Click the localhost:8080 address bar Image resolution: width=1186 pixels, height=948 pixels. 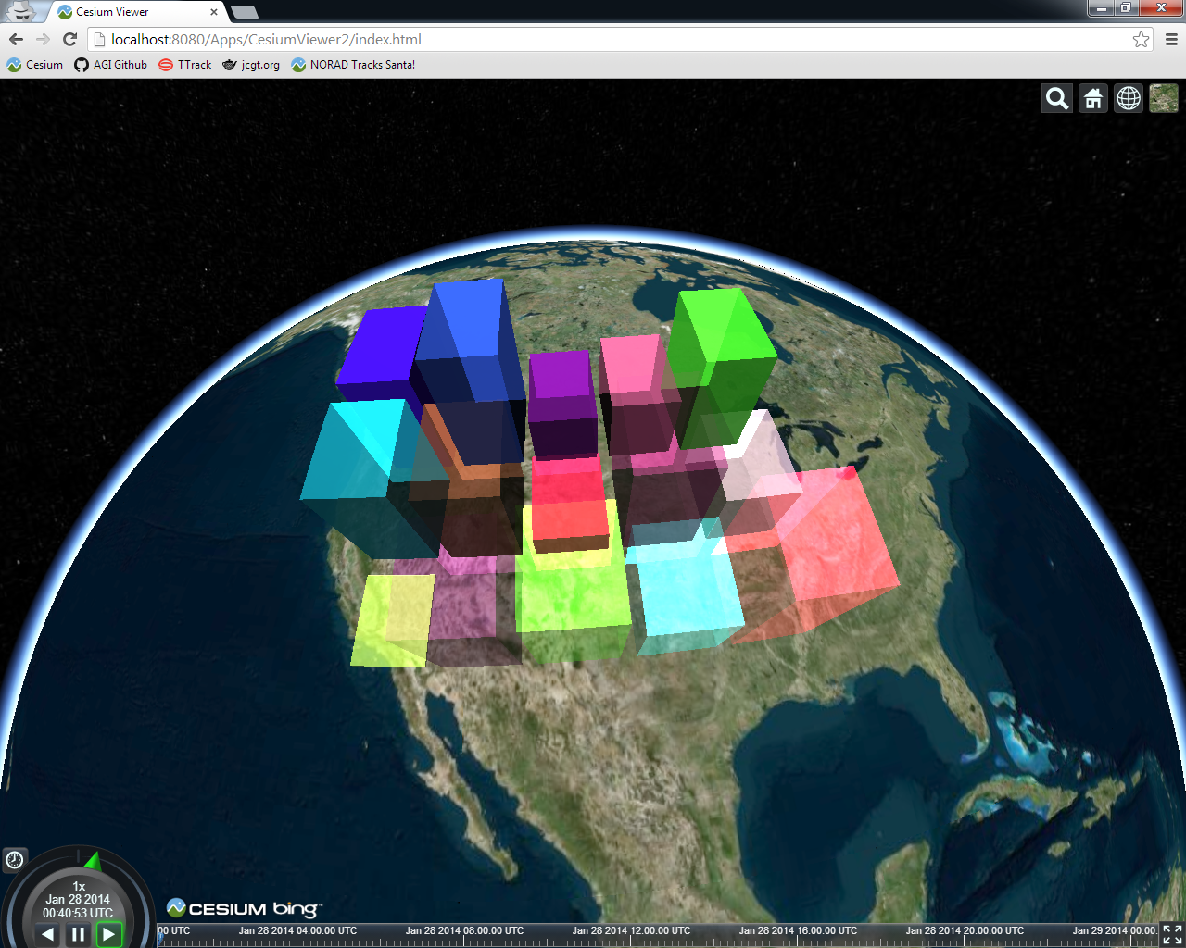[612, 39]
